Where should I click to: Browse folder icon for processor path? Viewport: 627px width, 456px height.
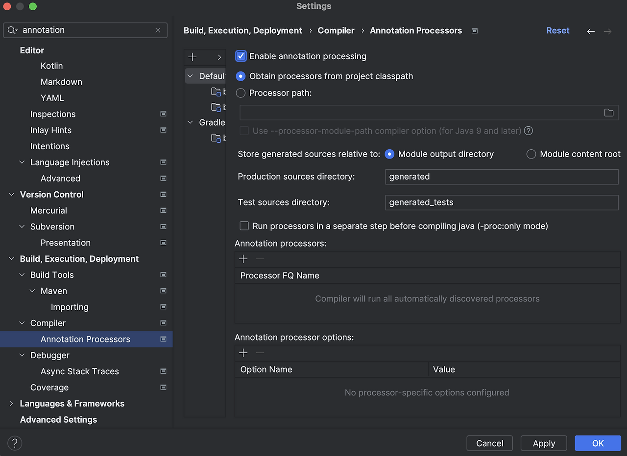(608, 113)
